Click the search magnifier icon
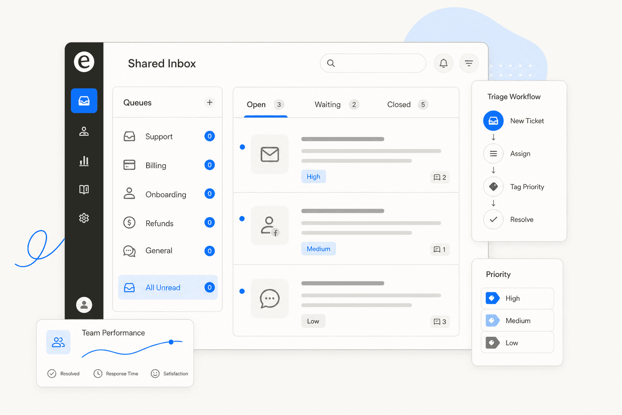This screenshot has height=415, width=622. [x=331, y=63]
